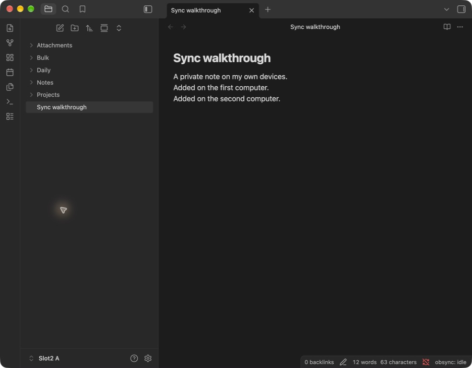
Task: Expand the Daily folder
Action: coord(89,70)
